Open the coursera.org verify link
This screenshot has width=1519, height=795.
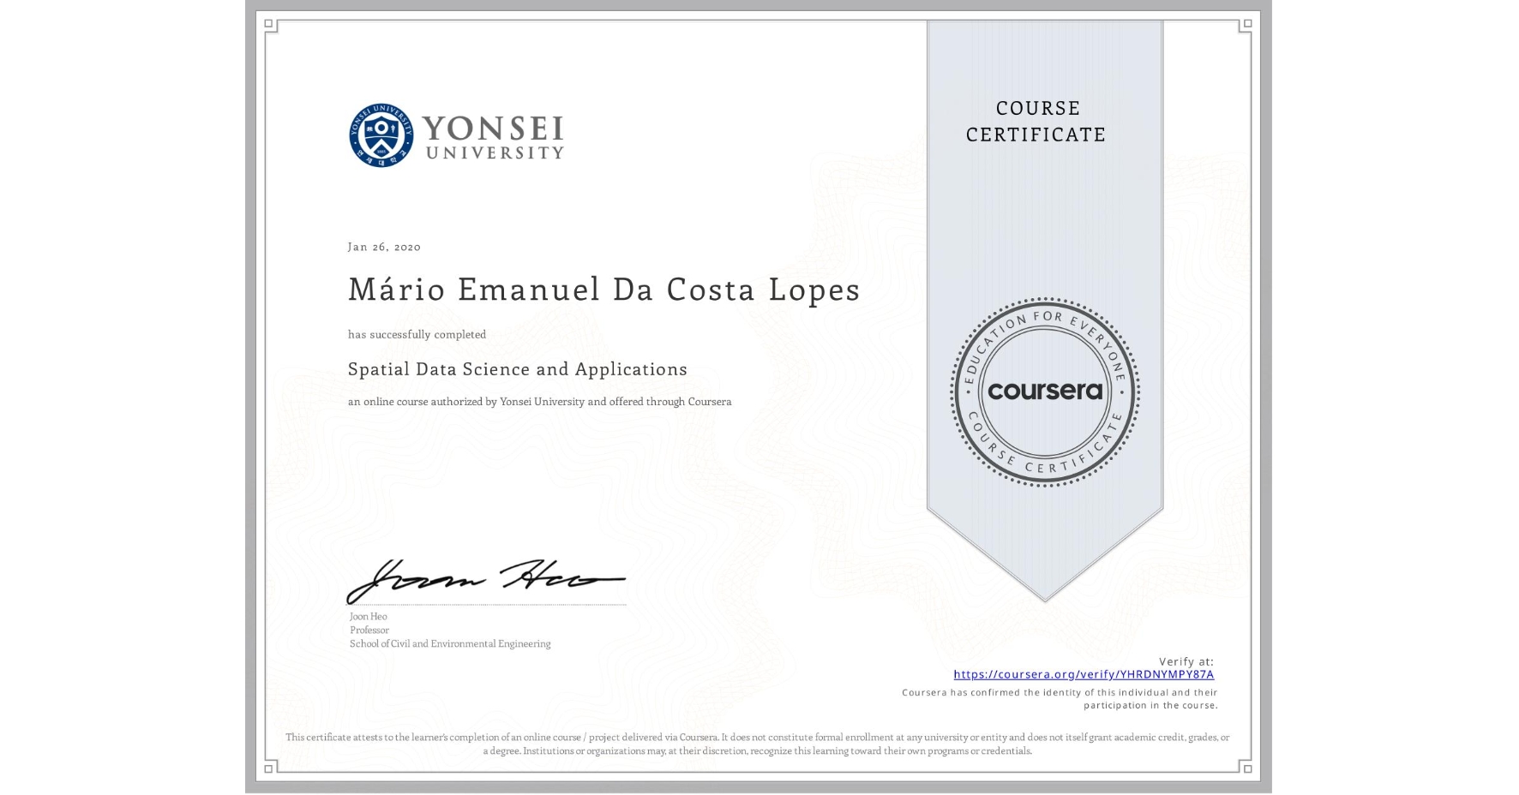1084,674
